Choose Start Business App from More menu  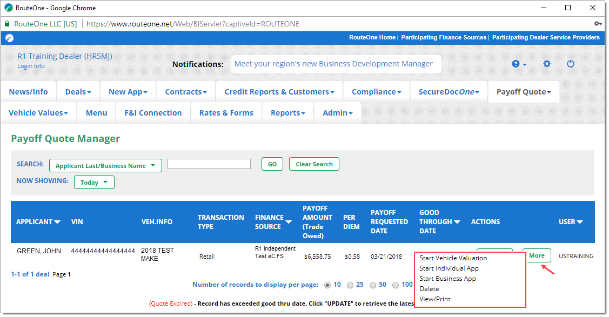(x=447, y=279)
